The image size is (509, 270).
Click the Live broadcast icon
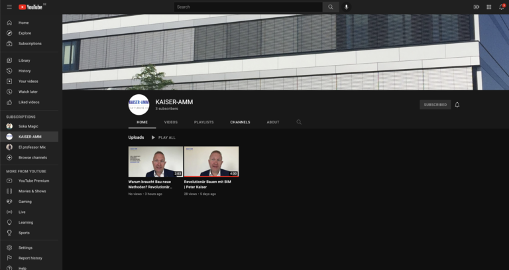point(9,212)
